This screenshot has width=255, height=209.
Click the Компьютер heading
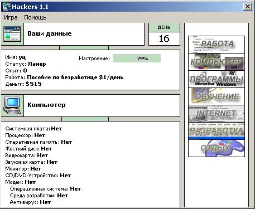click(x=46, y=105)
